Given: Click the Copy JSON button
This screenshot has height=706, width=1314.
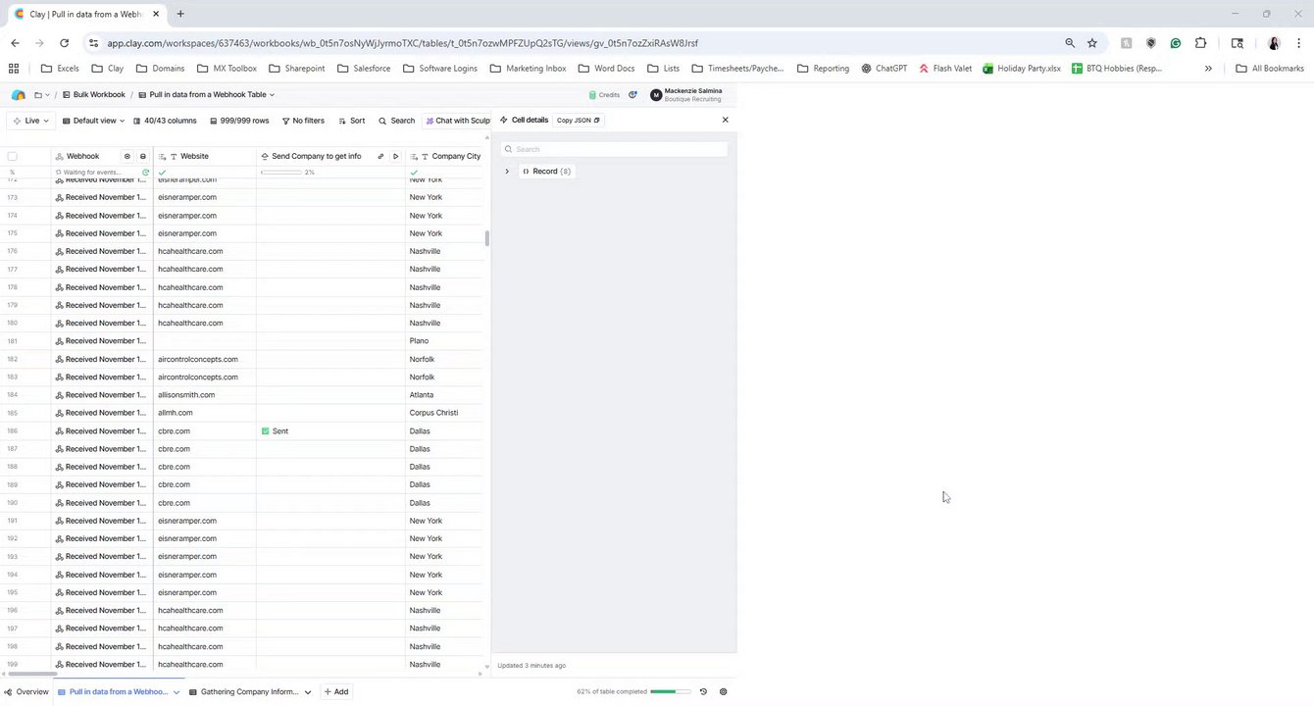Looking at the screenshot, I should click(x=578, y=121).
